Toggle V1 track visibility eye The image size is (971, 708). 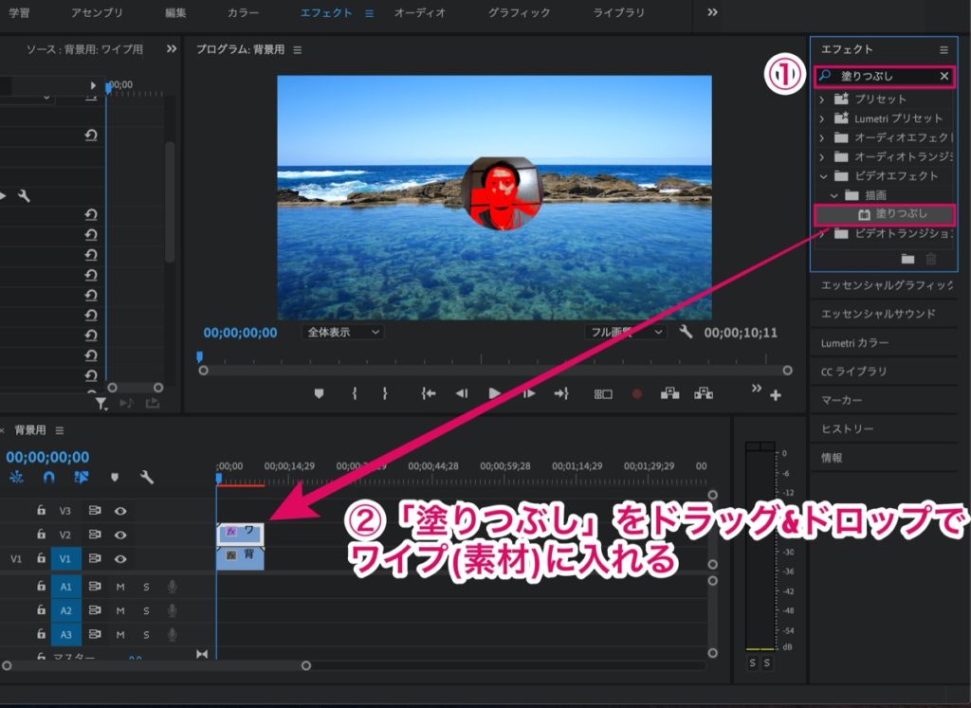point(120,558)
